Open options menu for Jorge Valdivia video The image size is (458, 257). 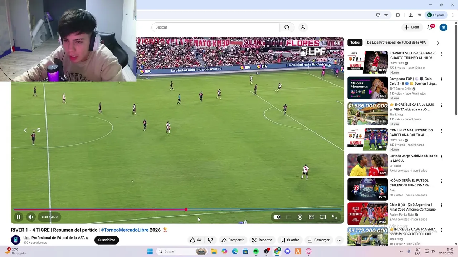(441, 157)
